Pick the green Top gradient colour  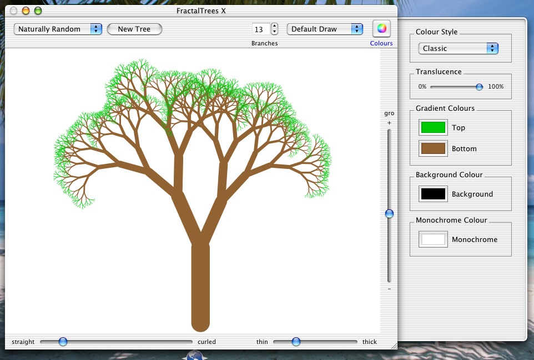click(x=433, y=127)
